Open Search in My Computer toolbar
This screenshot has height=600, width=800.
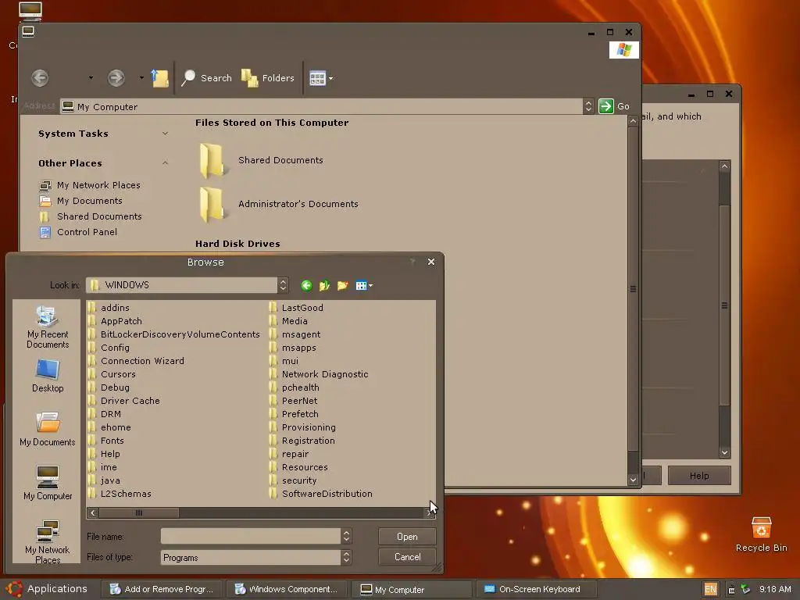click(206, 78)
